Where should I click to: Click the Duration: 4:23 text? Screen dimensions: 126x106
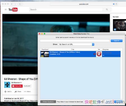pyautogui.click(x=55, y=54)
